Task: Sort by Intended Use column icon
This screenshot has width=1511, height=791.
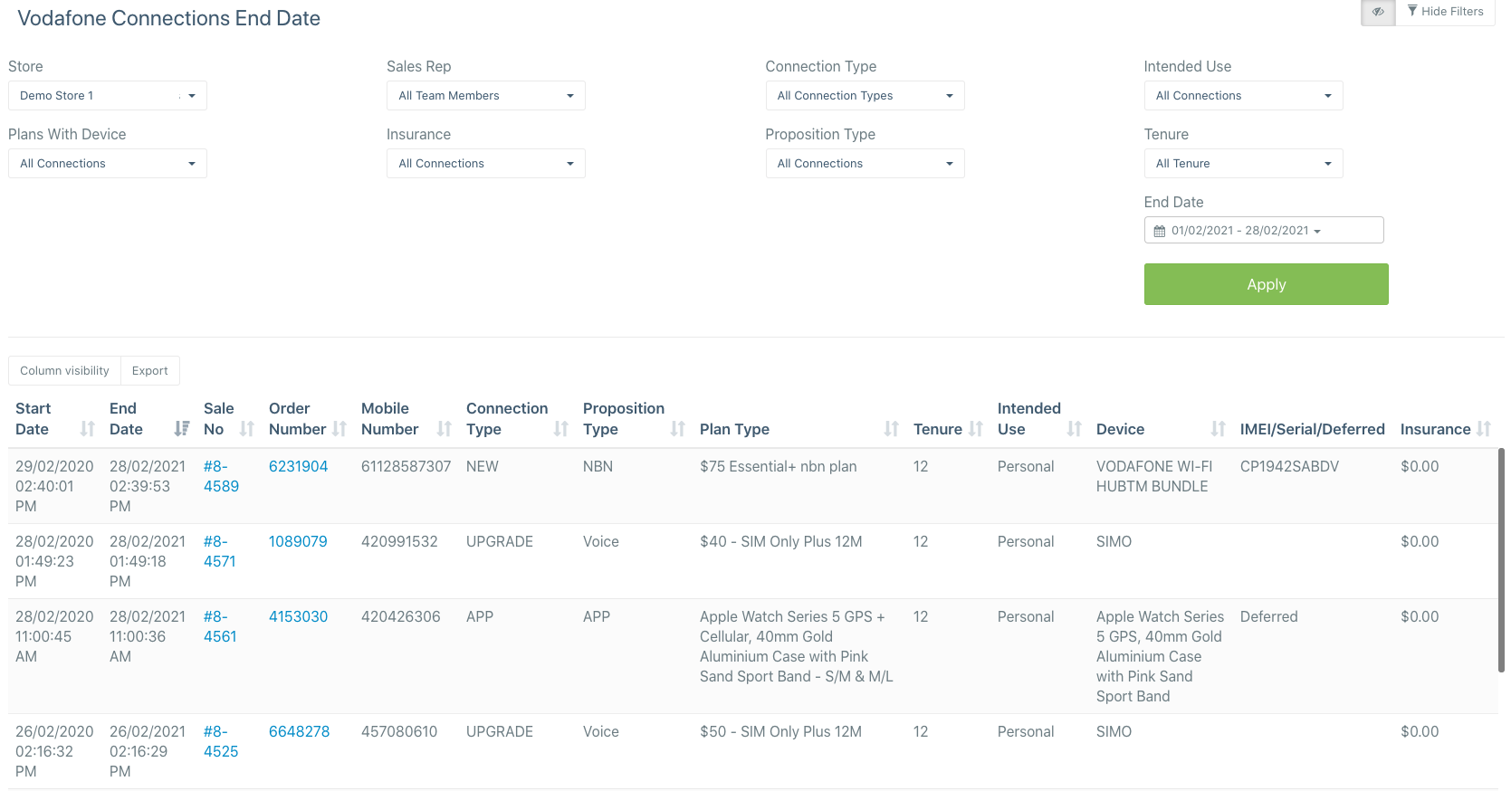Action: (x=1074, y=429)
